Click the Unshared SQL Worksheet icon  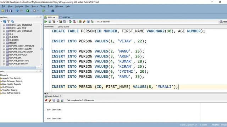click(x=80, y=22)
